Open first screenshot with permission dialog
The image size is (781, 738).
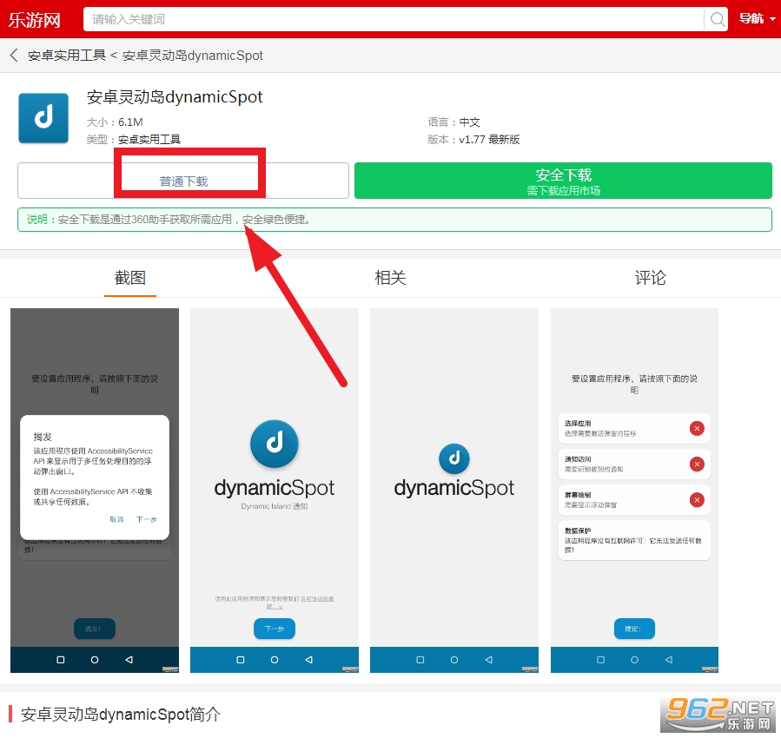point(95,491)
